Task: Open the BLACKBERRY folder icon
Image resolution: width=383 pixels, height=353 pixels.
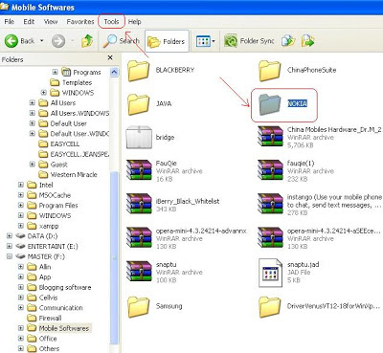Action: click(139, 71)
